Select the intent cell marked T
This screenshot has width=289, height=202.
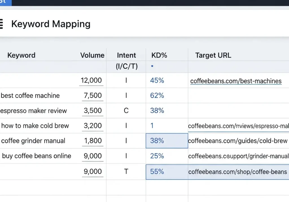(x=126, y=172)
